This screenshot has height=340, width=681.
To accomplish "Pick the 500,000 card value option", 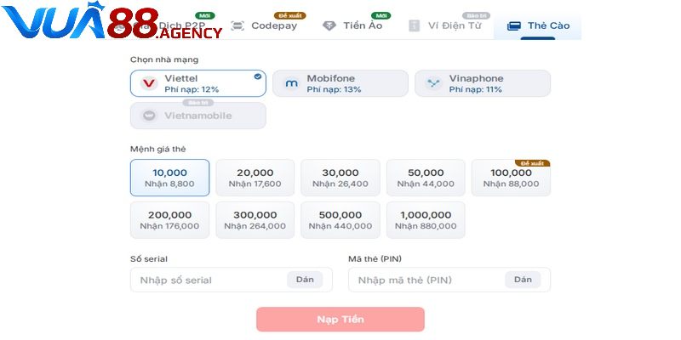I will (340, 220).
